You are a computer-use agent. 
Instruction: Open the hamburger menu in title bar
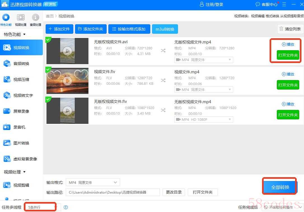click(x=284, y=4)
